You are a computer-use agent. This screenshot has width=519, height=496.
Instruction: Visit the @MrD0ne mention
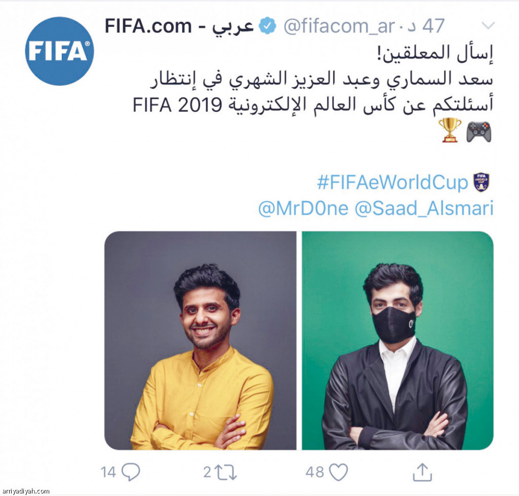(x=303, y=208)
